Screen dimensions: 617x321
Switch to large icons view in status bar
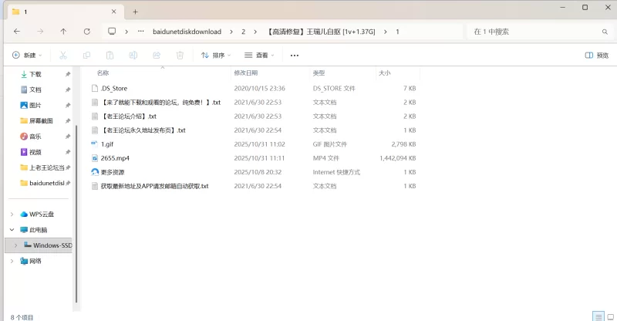click(611, 316)
